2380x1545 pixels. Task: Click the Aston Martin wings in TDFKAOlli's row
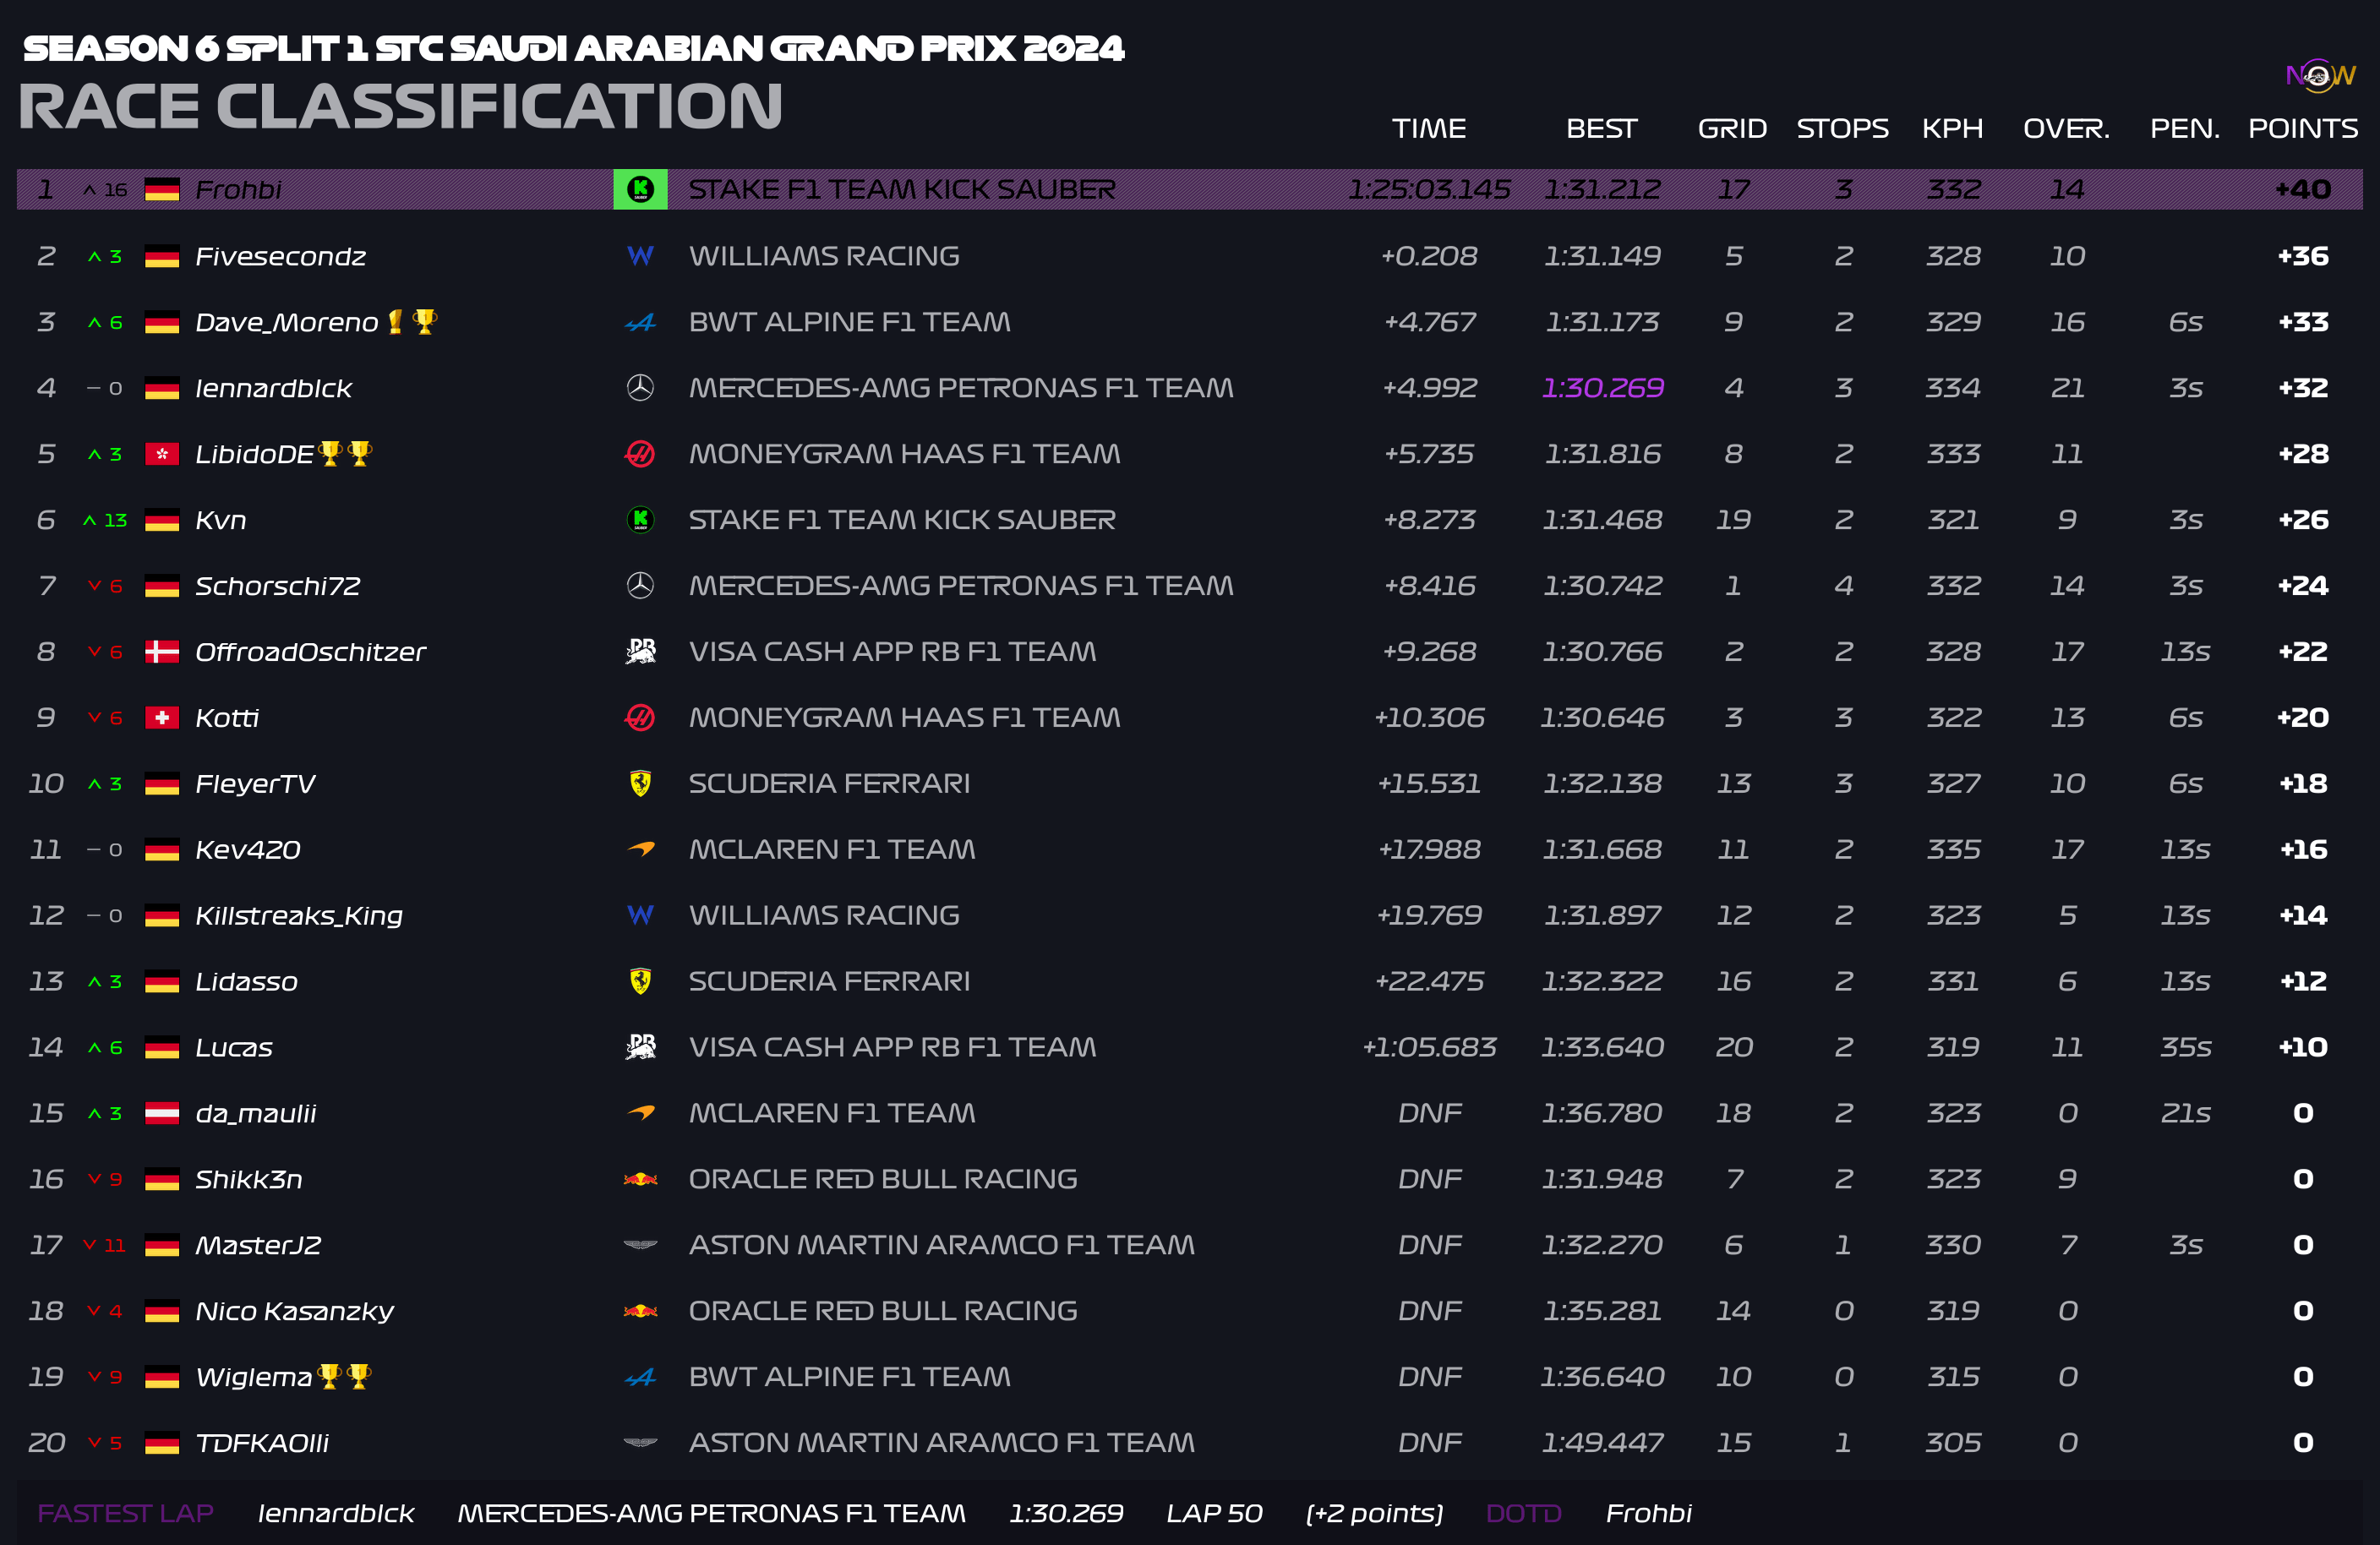pos(640,1443)
